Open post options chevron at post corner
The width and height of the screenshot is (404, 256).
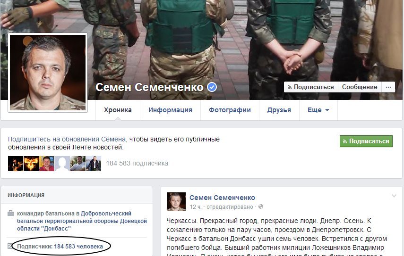394,196
